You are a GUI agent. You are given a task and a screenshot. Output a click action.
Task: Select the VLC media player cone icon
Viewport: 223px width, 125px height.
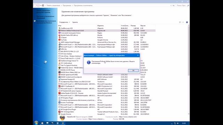click(59, 63)
